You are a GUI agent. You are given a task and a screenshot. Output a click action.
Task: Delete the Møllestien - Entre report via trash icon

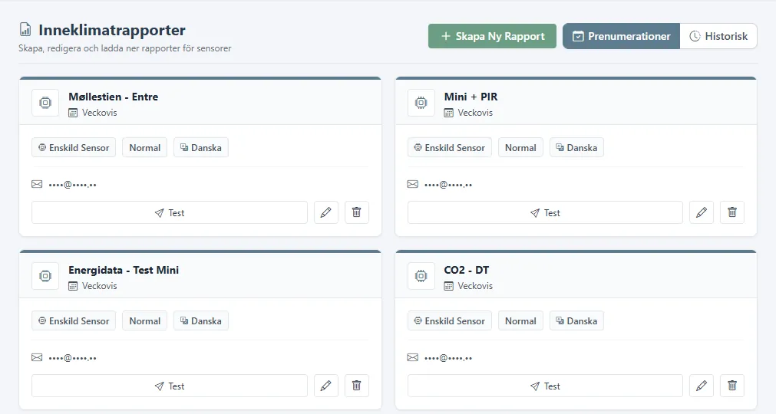coord(356,212)
